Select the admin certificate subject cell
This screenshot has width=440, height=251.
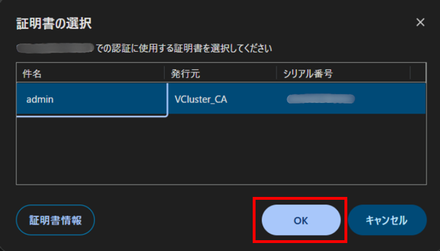click(x=92, y=100)
